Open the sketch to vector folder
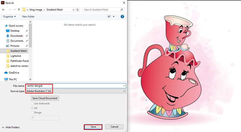Screen dimensions: 241x132 click(x=19, y=66)
